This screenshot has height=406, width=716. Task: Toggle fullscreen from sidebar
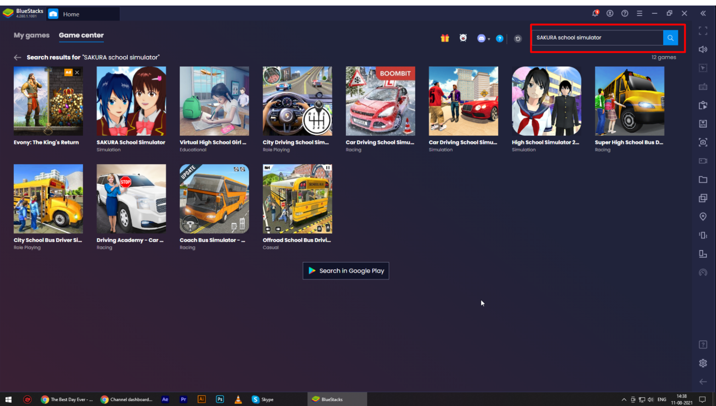pos(703,31)
